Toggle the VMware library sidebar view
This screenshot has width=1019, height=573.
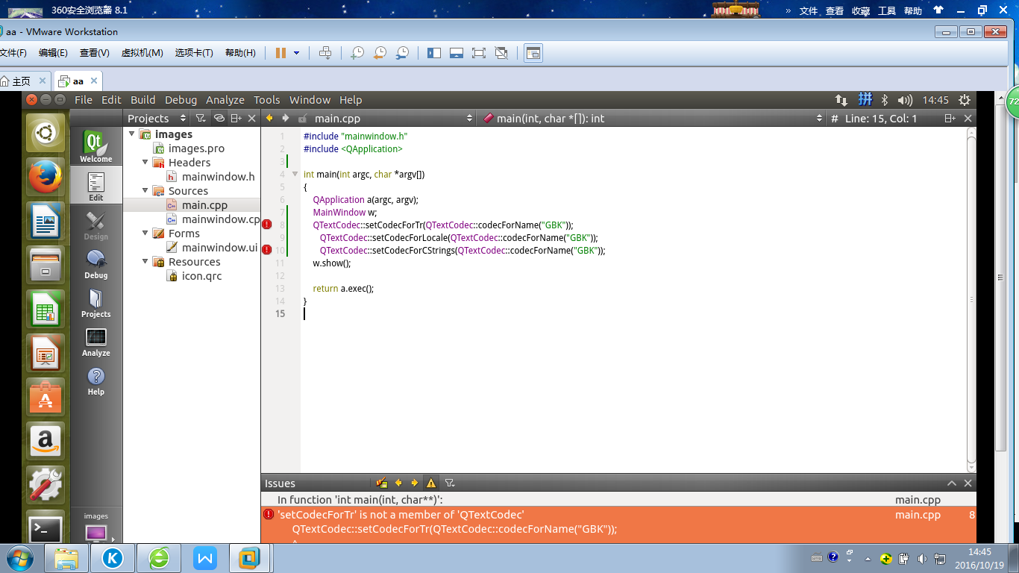pos(434,53)
